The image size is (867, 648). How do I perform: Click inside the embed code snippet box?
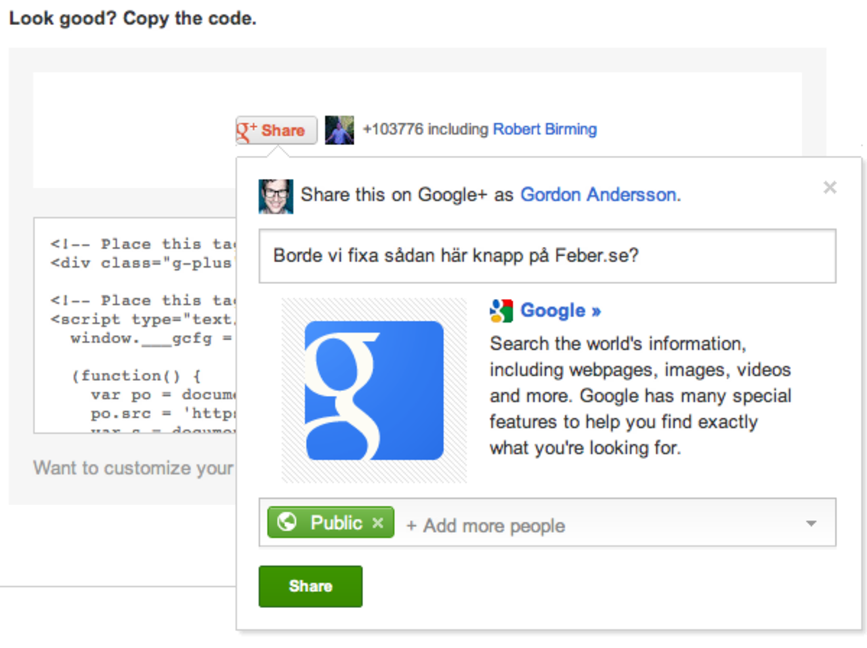coord(135,325)
